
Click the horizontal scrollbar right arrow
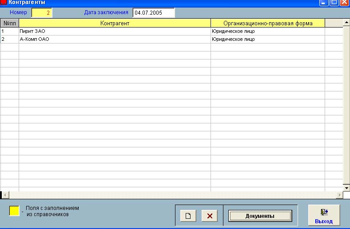pyautogui.click(x=339, y=195)
